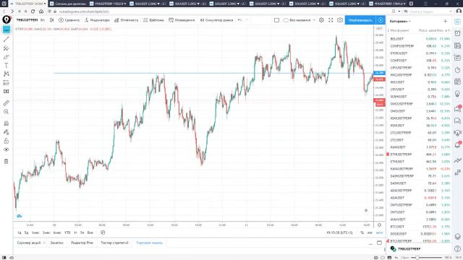Screen dimensions: 463x260
Task: Open the help question mark icon
Action: click(457, 248)
